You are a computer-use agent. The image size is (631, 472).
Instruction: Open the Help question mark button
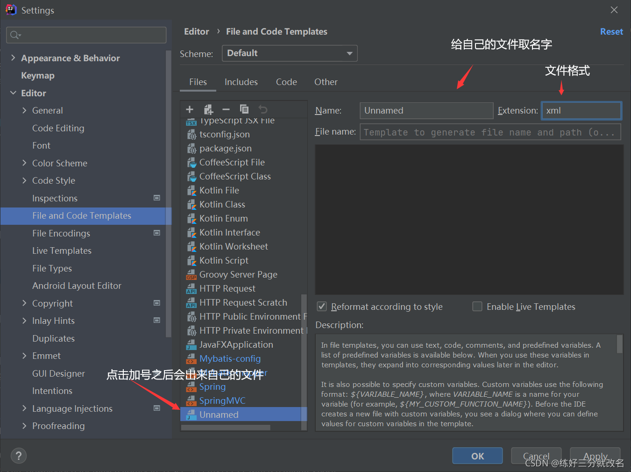point(19,456)
